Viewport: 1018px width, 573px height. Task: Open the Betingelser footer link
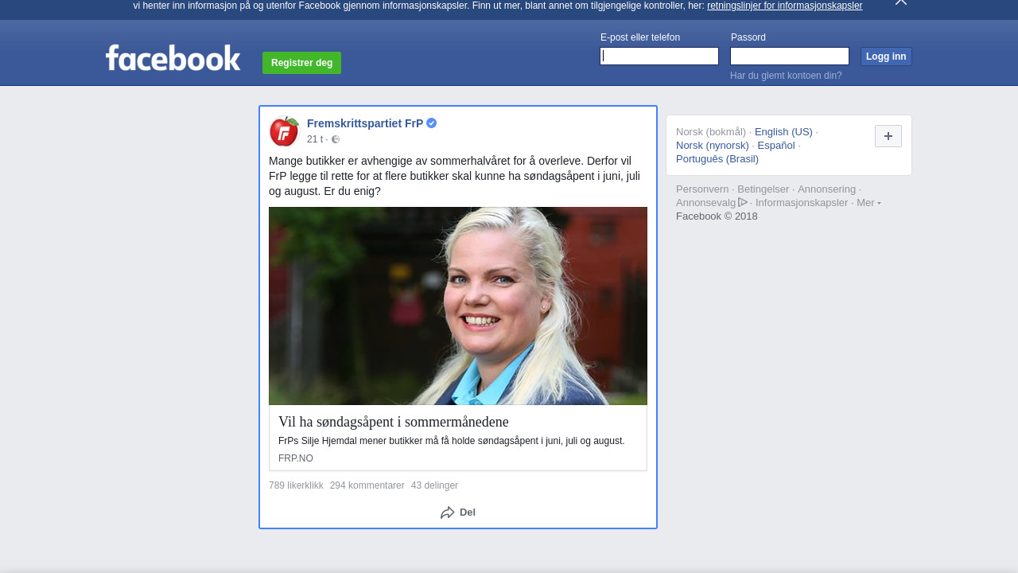pos(763,189)
